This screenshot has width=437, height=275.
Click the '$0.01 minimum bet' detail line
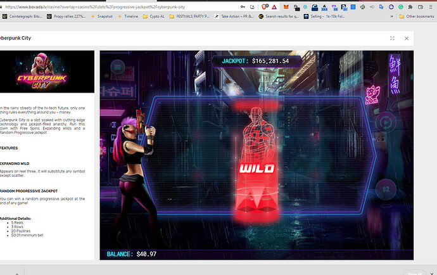[x=27, y=235]
